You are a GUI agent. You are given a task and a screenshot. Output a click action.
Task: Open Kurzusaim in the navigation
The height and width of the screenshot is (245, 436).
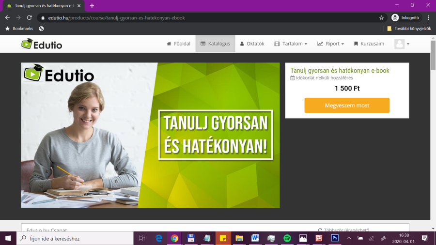[369, 44]
